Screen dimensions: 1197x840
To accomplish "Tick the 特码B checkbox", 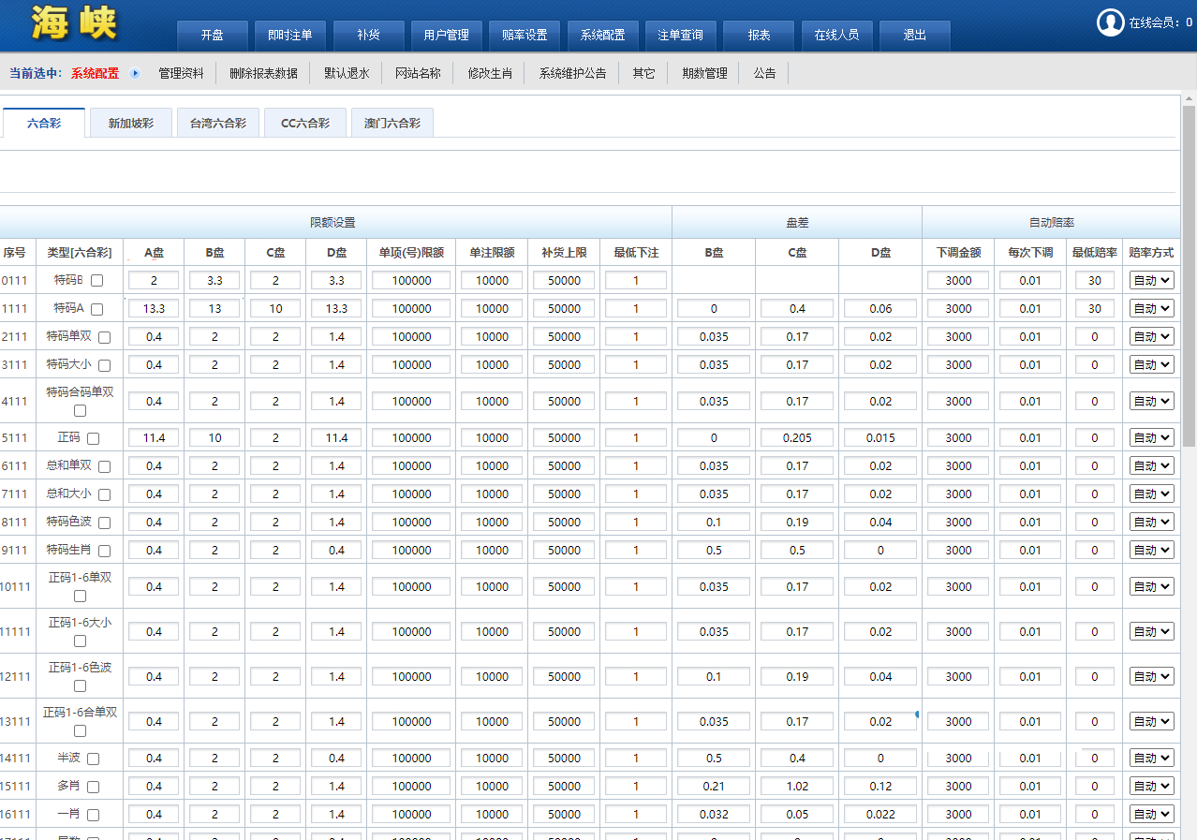I will coord(97,281).
